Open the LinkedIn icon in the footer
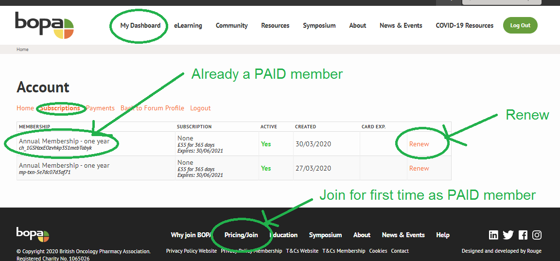Screen dimensions: 560x261 click(493, 235)
